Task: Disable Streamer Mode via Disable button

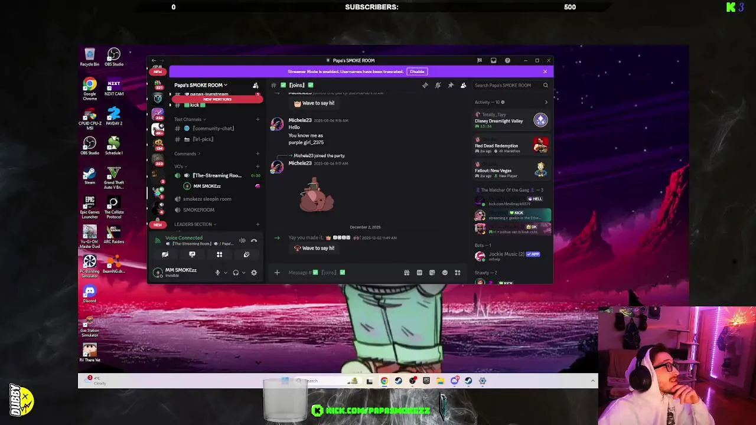Action: click(x=417, y=71)
